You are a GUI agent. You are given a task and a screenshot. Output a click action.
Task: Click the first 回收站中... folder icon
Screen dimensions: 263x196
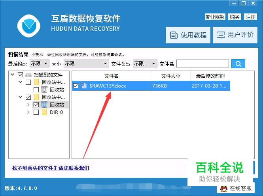(x=36, y=82)
